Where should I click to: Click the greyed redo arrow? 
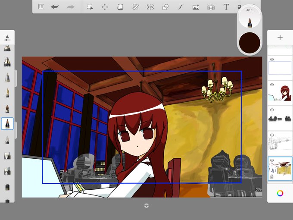click(70, 7)
